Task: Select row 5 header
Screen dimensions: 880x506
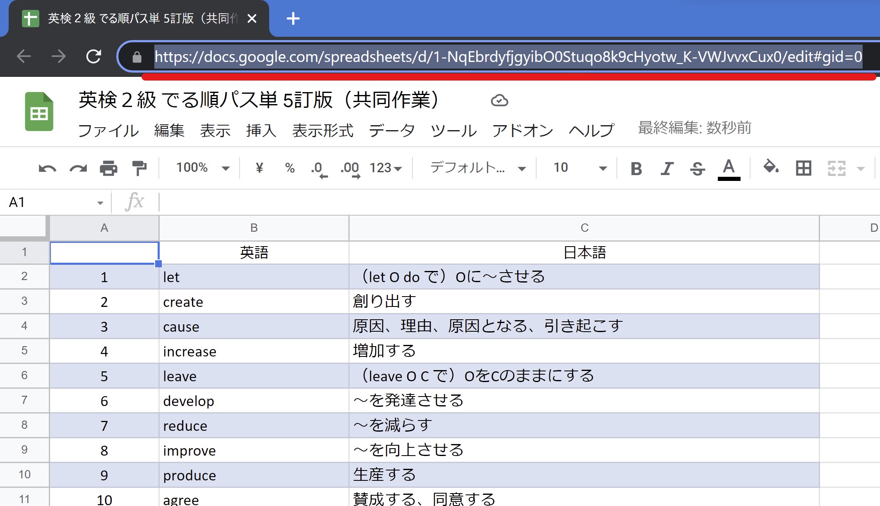Action: [x=24, y=351]
